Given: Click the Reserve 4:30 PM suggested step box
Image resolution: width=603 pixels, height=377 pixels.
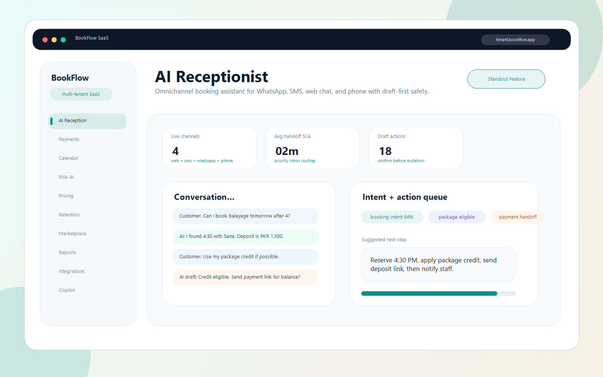Looking at the screenshot, I should coord(438,264).
